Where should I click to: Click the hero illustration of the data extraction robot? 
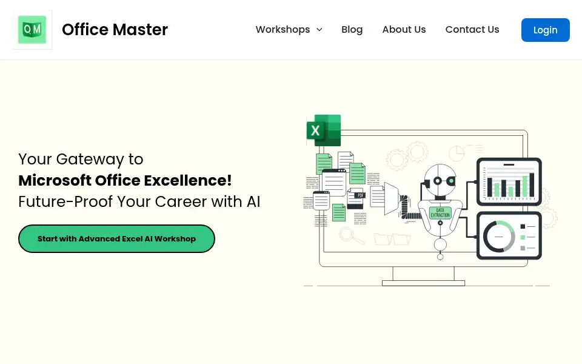coord(430,201)
